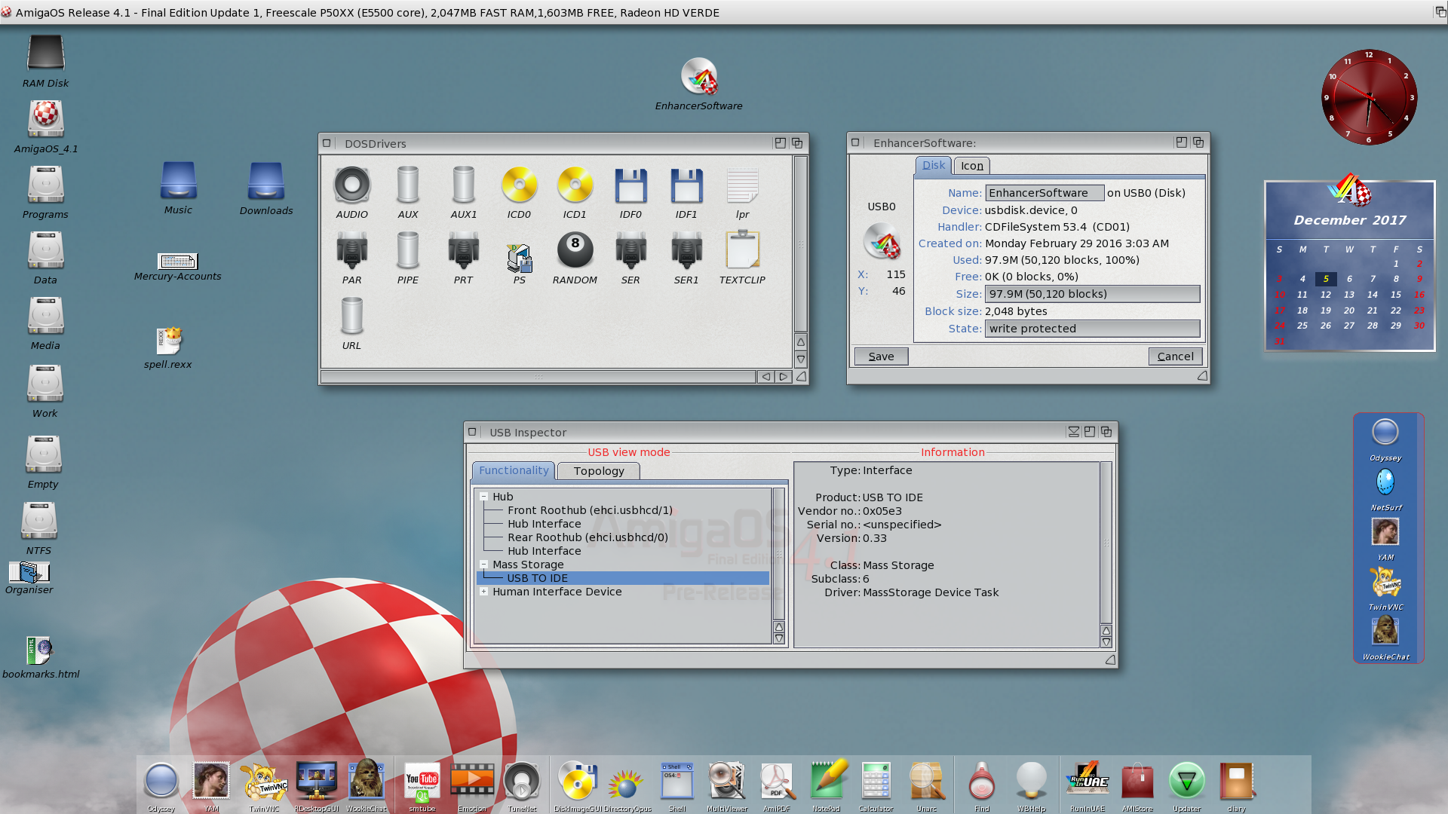Launch Calculator from the dock
Screen dimensions: 1448x814
tap(876, 781)
